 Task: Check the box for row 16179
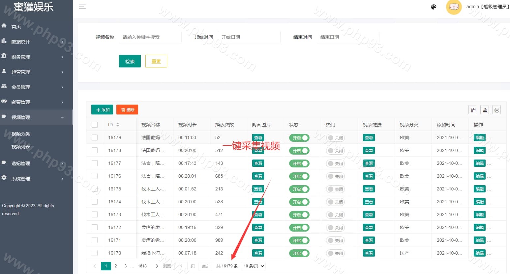pos(95,137)
